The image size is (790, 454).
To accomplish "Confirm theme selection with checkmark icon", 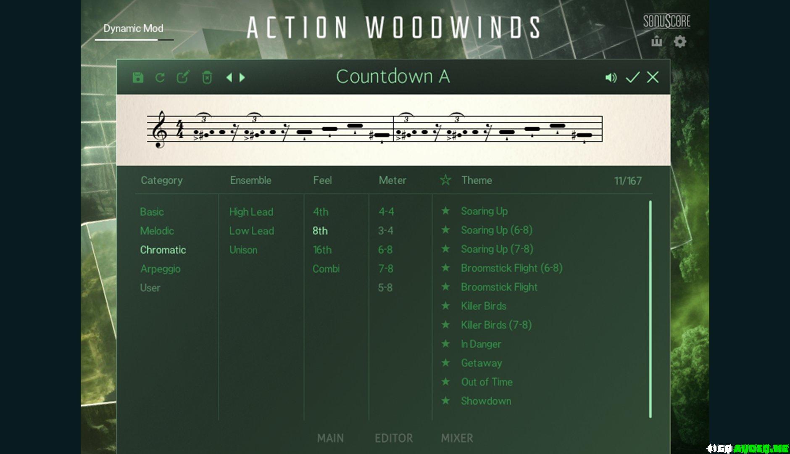I will point(632,77).
